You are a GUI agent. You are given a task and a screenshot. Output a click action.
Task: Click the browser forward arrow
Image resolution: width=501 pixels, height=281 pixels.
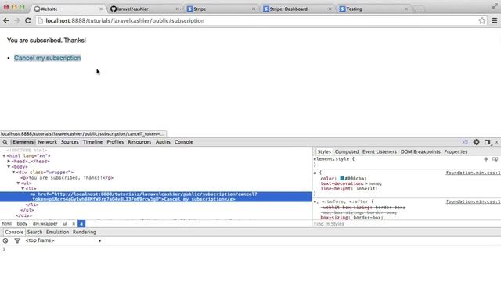coord(17,21)
